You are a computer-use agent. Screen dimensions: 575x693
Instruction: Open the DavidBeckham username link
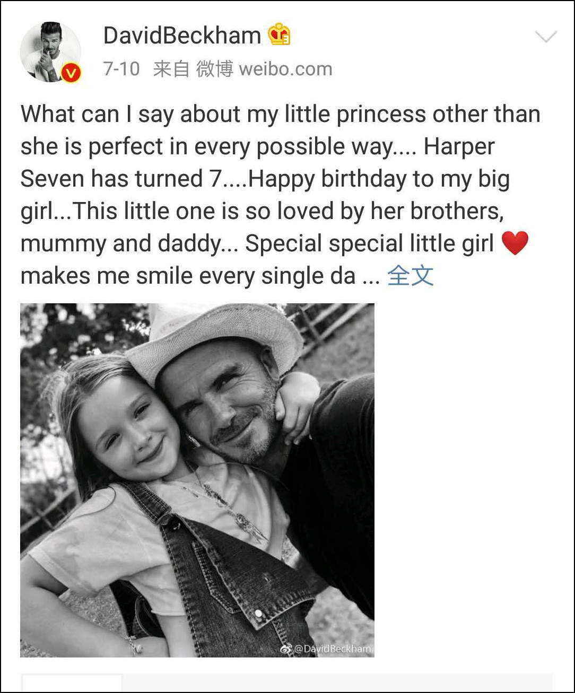coord(182,36)
